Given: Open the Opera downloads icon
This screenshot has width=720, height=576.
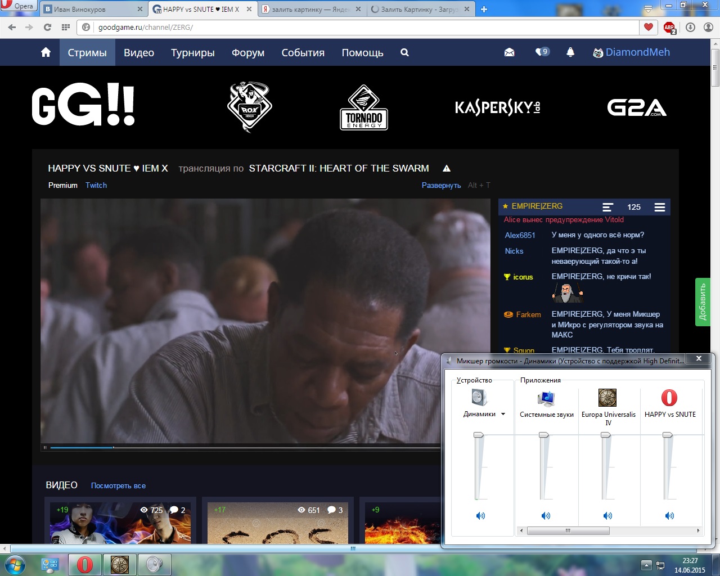Looking at the screenshot, I should point(690,27).
